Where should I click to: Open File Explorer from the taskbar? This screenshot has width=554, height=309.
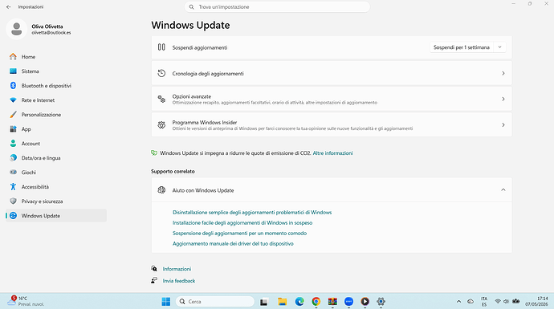(282, 301)
